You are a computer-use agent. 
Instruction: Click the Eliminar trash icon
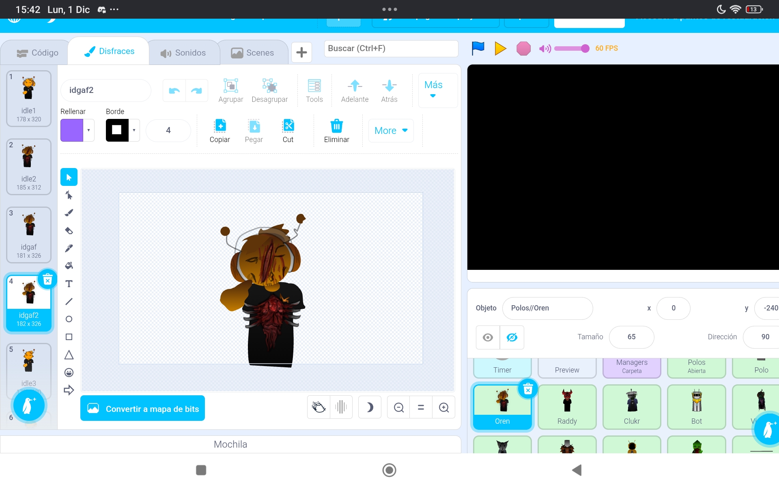336,126
